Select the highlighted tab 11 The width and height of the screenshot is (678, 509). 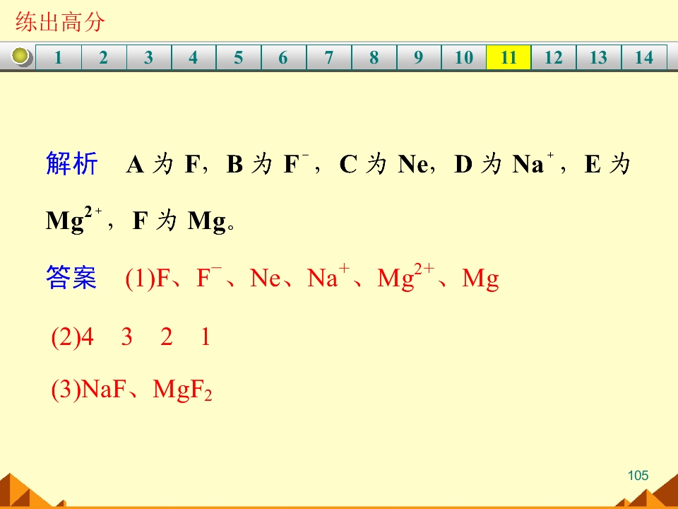point(509,57)
